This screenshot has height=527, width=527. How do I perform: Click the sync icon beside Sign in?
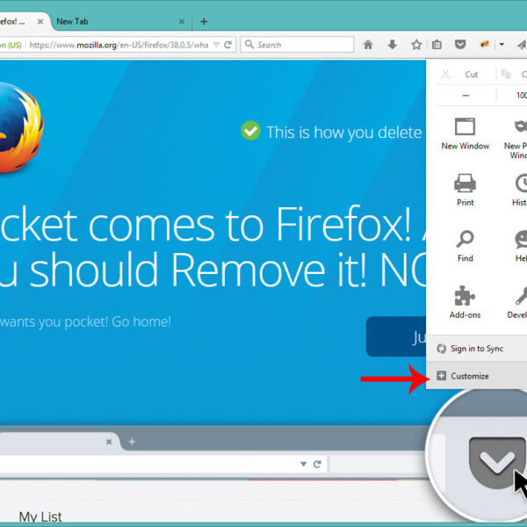click(441, 349)
